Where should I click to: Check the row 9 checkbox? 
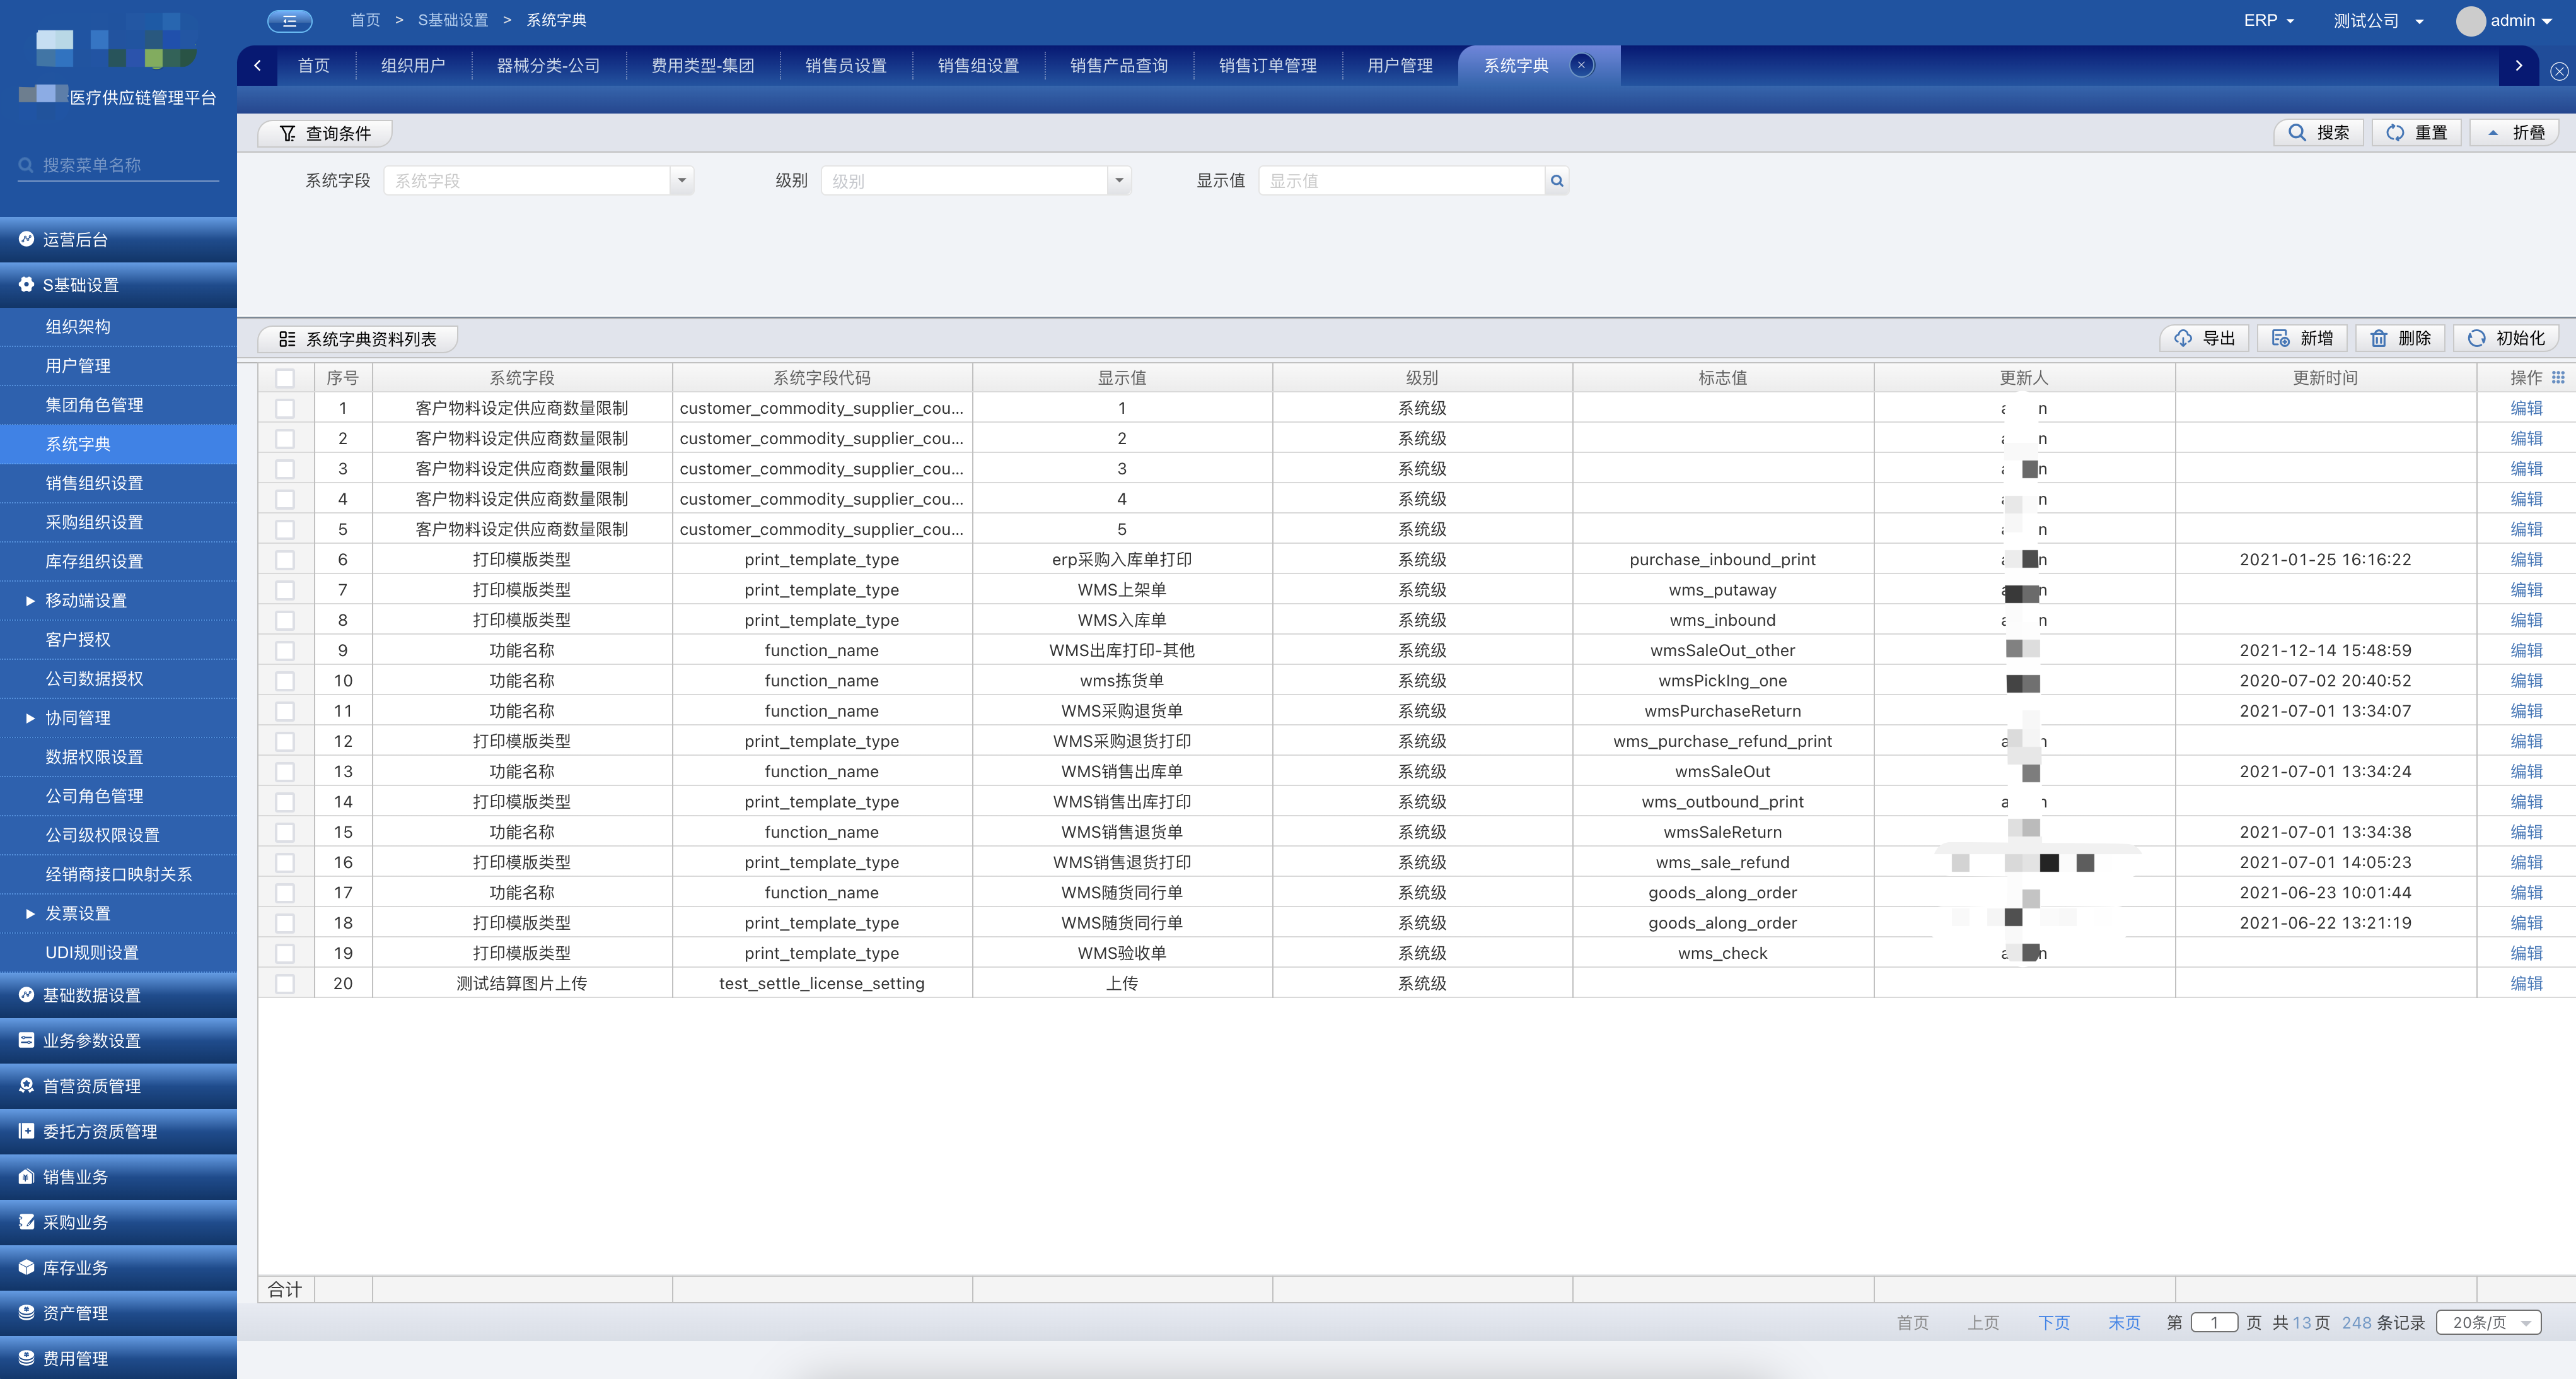point(285,650)
